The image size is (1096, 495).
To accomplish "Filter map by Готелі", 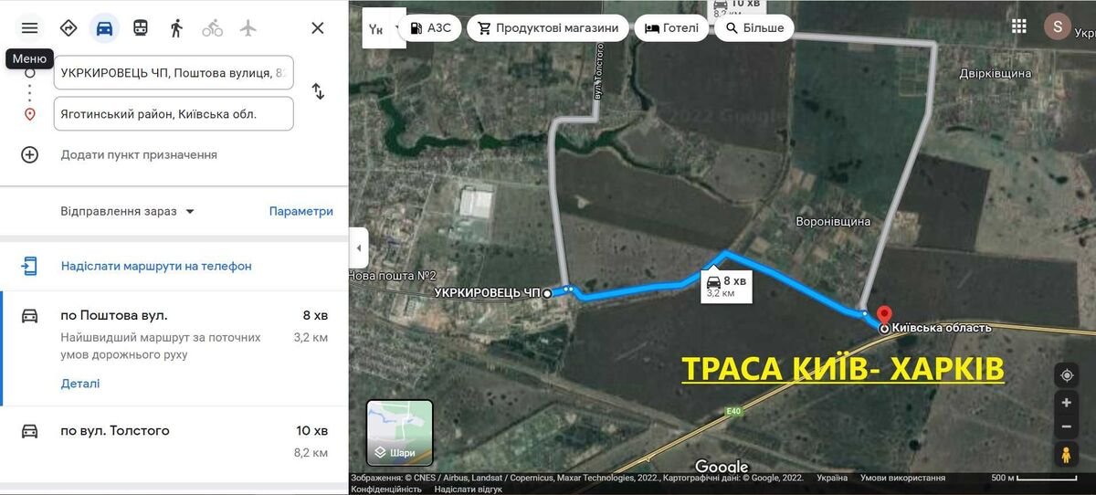I will pyautogui.click(x=671, y=28).
